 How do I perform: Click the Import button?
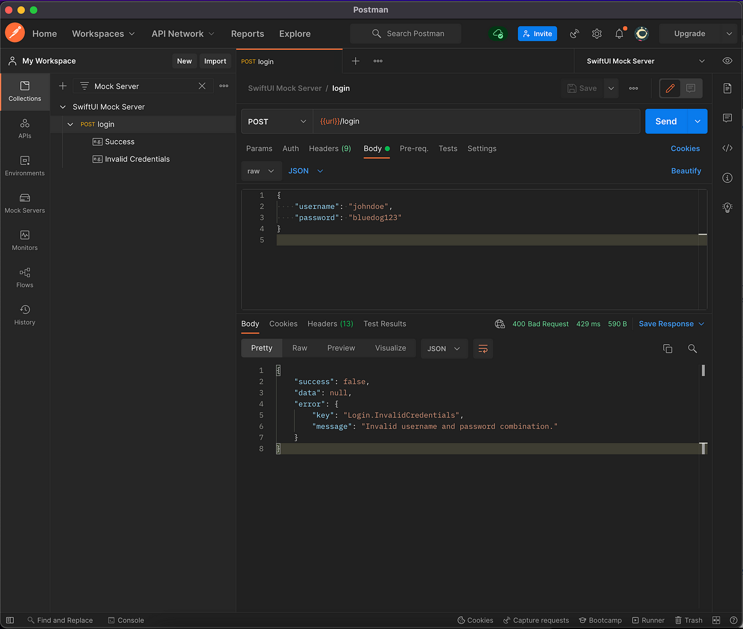(x=215, y=61)
